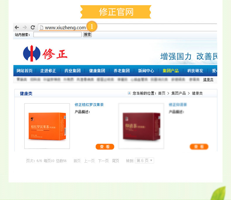The width and height of the screenshot is (231, 200).
Task: Click the page icon in address bar
Action: [x=42, y=28]
